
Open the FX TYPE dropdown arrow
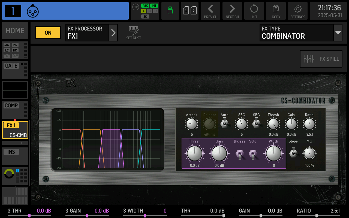[338, 33]
